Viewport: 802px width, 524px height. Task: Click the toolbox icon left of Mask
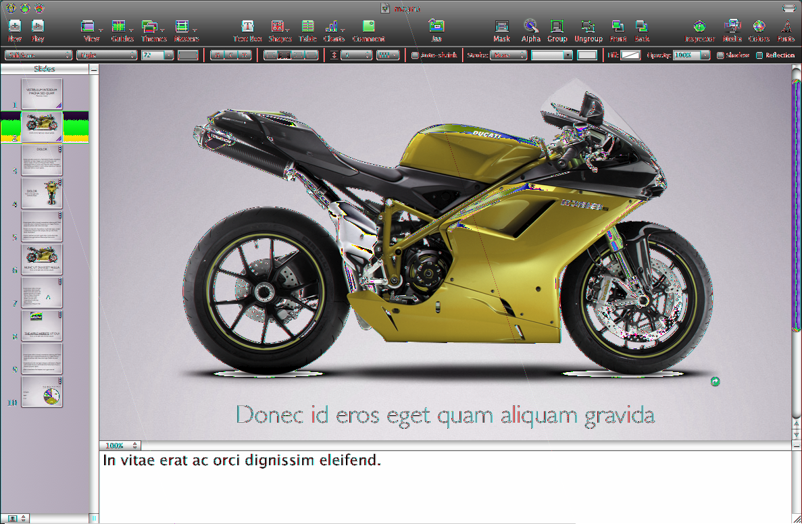coord(436,30)
